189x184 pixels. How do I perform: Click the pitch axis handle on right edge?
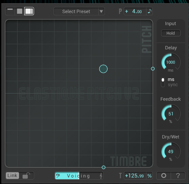(153, 69)
